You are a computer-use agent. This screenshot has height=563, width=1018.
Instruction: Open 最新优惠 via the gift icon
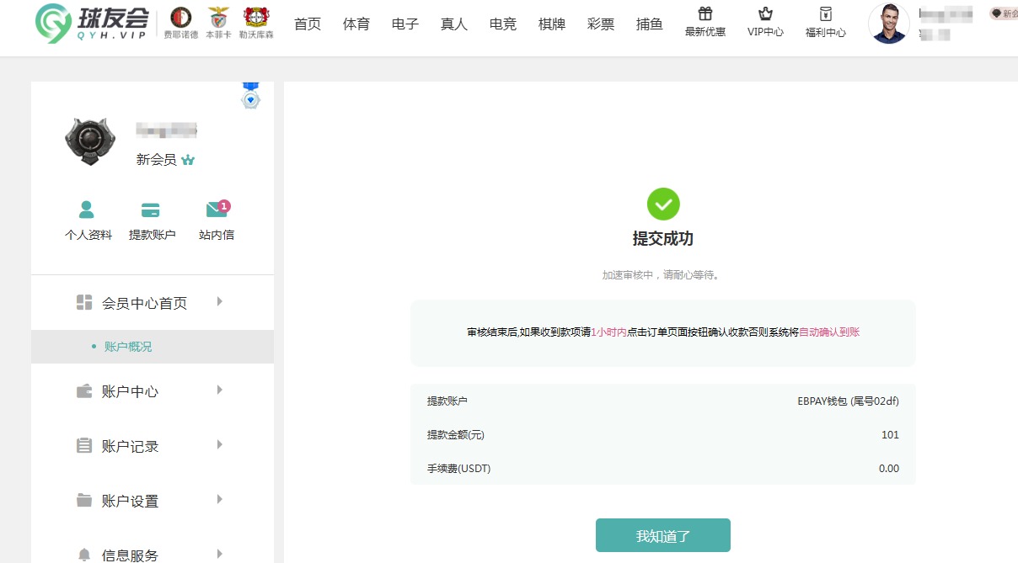tap(705, 14)
